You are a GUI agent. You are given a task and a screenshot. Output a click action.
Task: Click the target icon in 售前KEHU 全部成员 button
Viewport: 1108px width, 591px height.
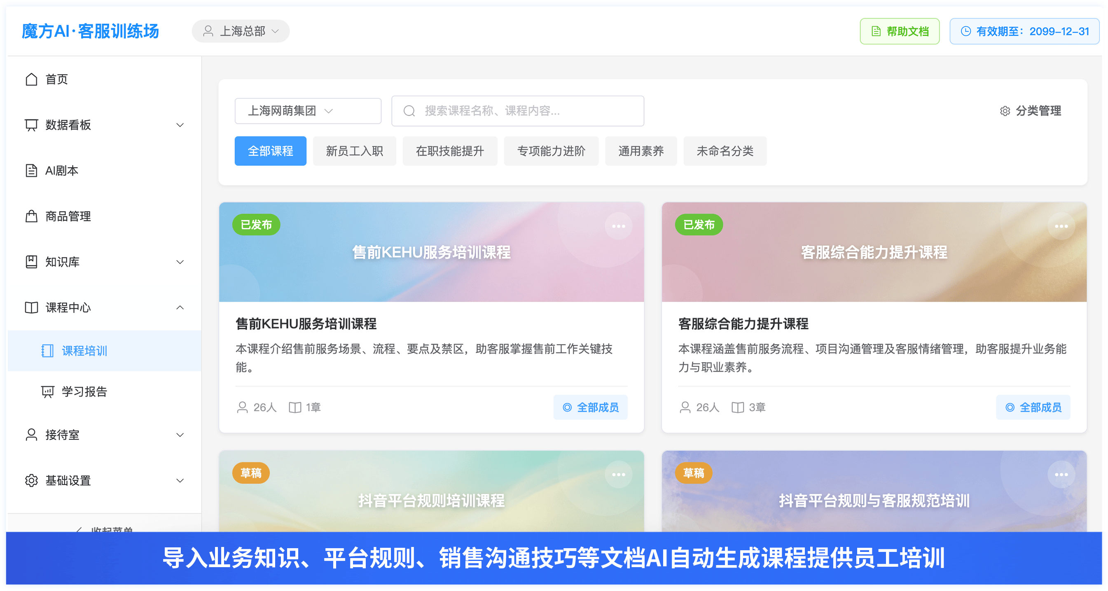pyautogui.click(x=567, y=407)
